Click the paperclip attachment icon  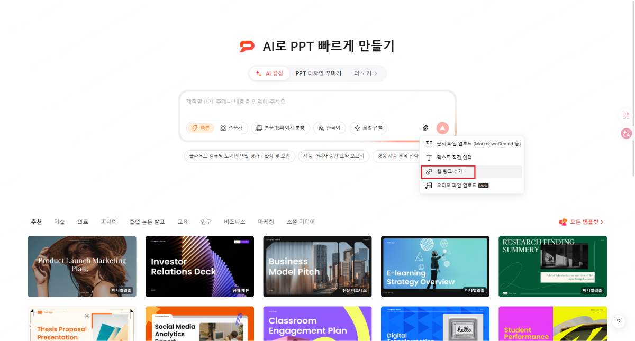pos(425,128)
